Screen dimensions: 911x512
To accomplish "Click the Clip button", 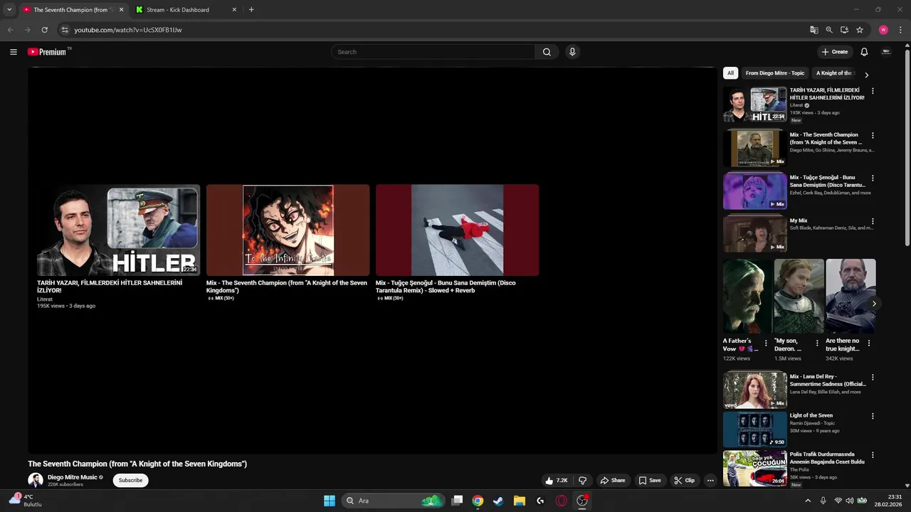I will pyautogui.click(x=685, y=481).
